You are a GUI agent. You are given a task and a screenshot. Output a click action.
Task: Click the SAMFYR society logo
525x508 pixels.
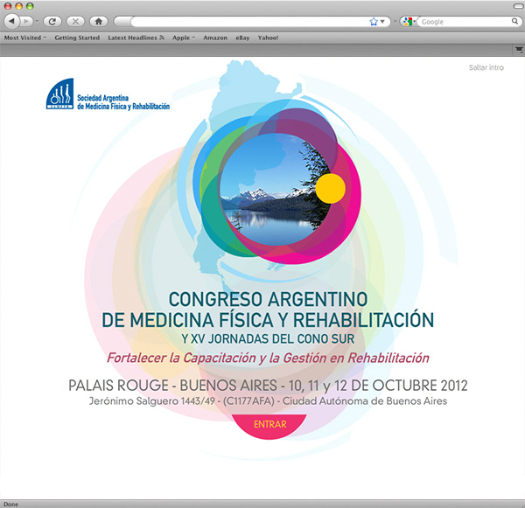click(109, 96)
